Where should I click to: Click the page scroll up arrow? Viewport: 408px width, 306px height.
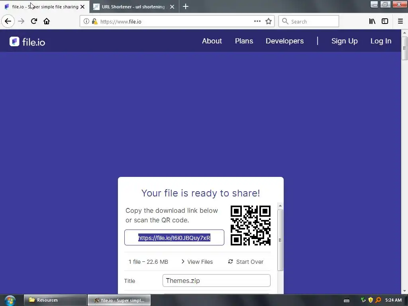(404, 33)
